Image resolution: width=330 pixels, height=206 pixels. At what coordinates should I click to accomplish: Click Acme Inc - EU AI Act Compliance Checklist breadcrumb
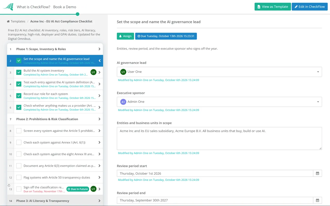[x=61, y=21]
